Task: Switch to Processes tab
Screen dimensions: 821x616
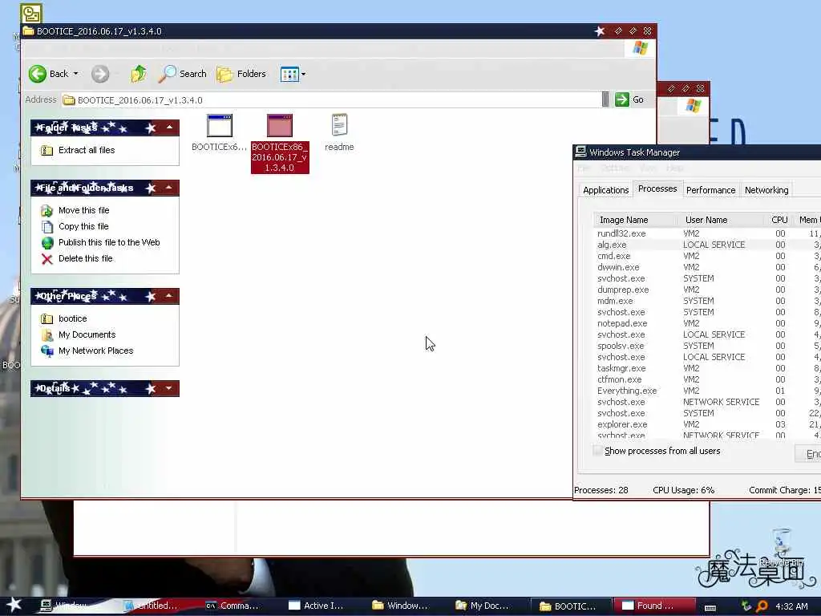Action: pos(657,188)
